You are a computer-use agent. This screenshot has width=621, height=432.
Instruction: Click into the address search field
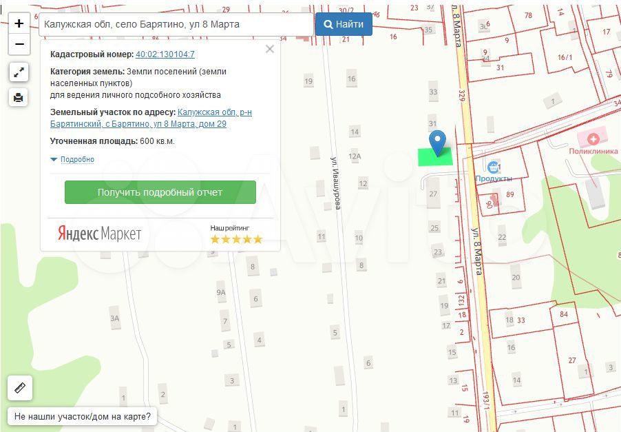176,24
